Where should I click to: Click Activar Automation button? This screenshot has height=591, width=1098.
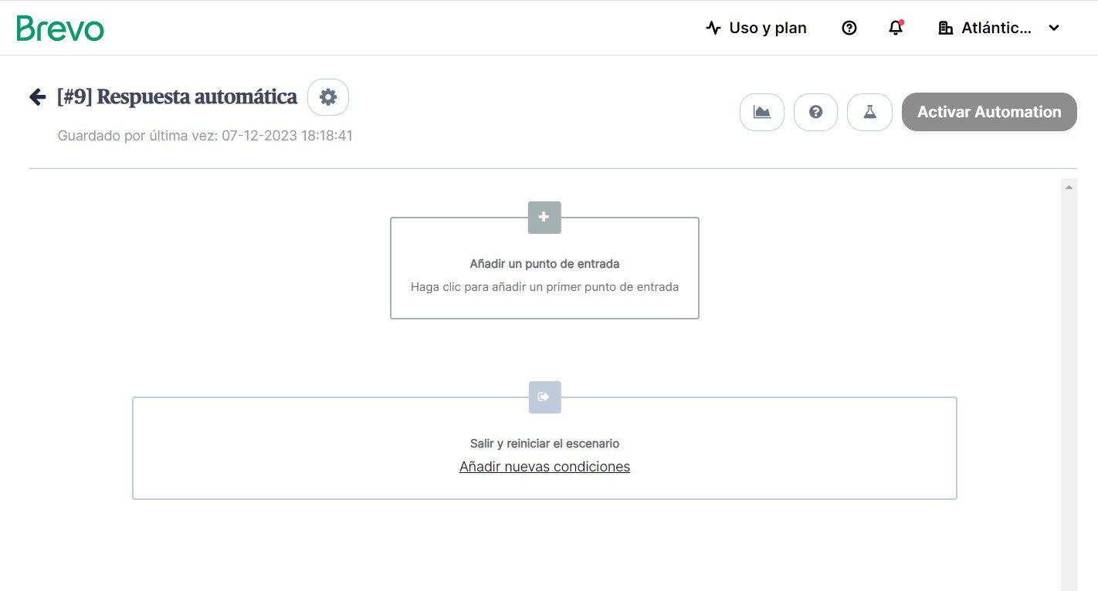(x=989, y=112)
